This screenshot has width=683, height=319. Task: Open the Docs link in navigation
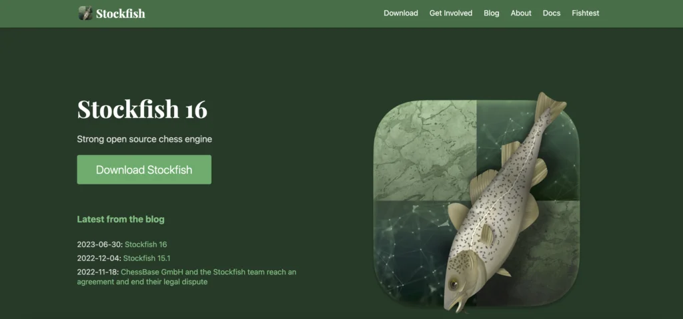point(552,13)
